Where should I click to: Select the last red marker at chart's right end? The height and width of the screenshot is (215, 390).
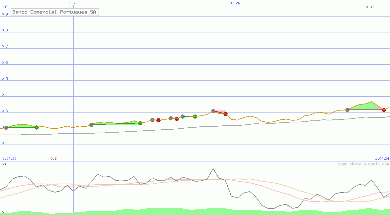[384, 110]
